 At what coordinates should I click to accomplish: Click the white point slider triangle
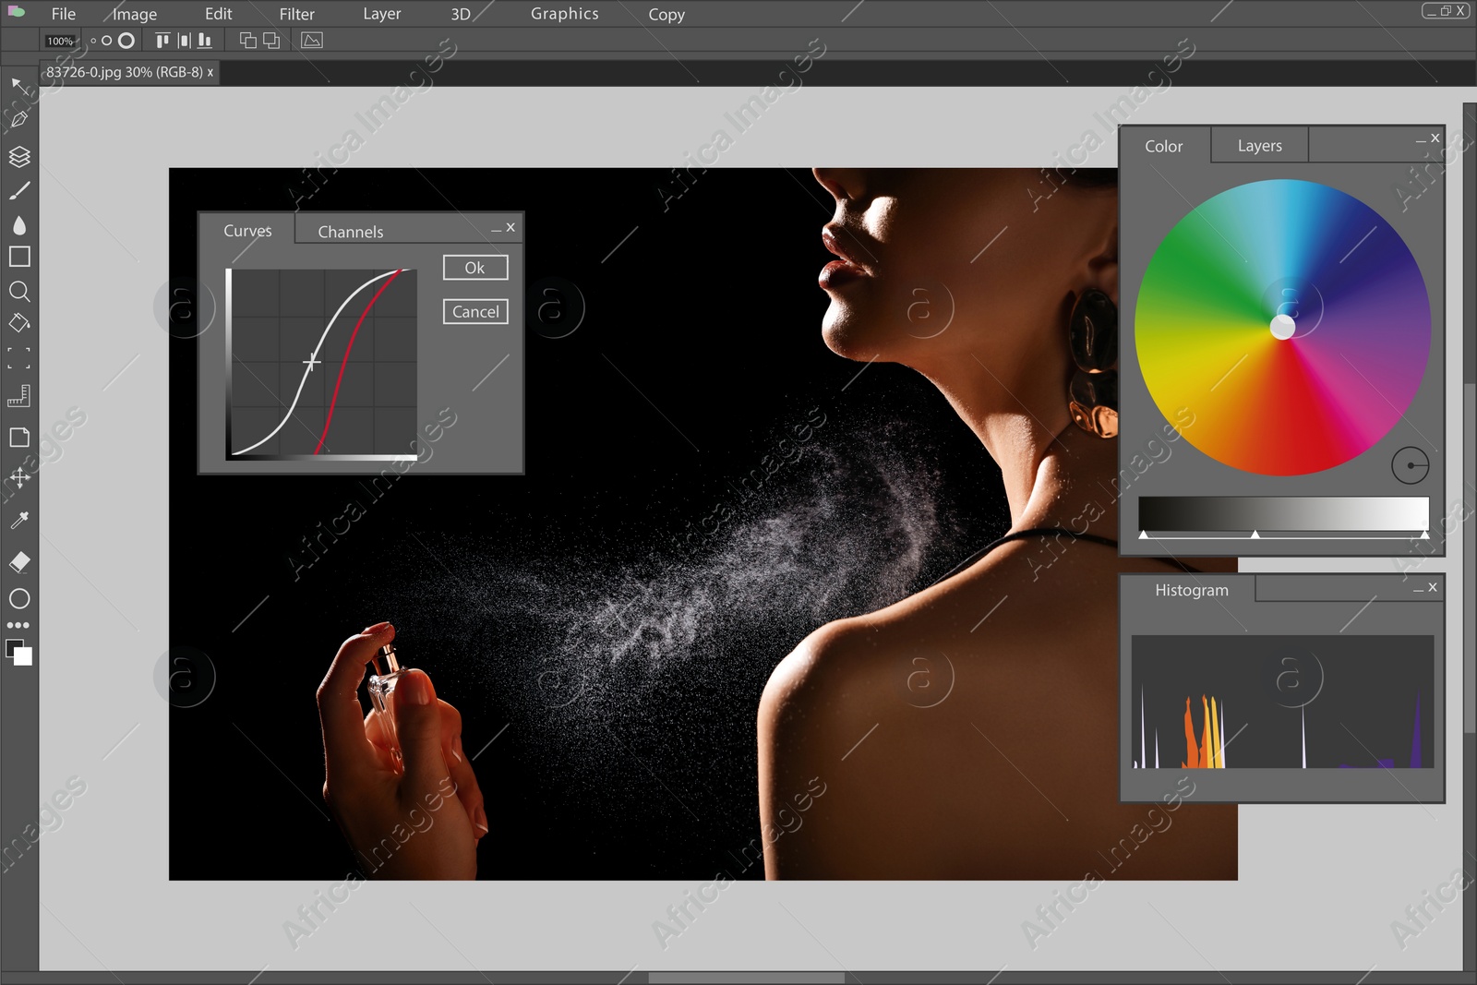[x=1424, y=535]
